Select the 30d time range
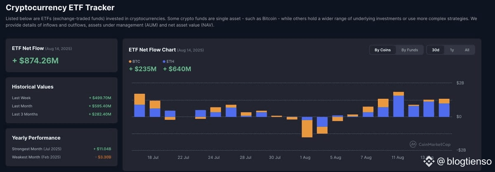 click(x=436, y=50)
